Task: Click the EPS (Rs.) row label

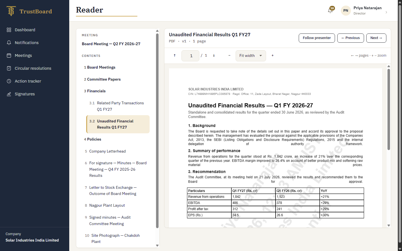Action: point(195,215)
